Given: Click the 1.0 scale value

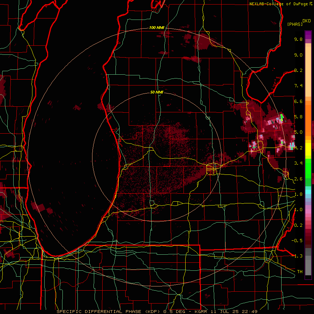Looking at the screenshot, I should (298, 210).
